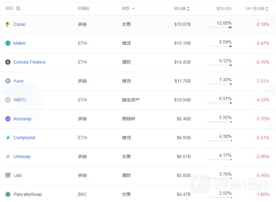Click the Compound project logo
This screenshot has height=202, width=276.
(8, 138)
